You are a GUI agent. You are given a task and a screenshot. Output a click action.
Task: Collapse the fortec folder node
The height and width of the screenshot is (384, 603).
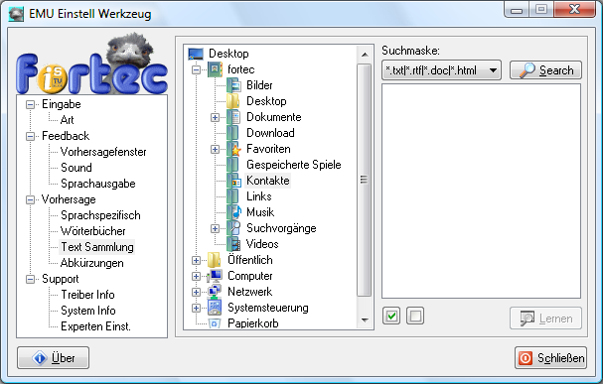coord(196,69)
